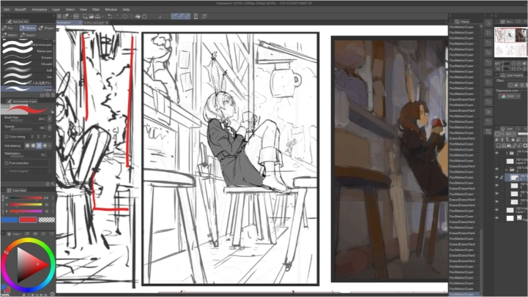Open the Layer menu

(56, 10)
